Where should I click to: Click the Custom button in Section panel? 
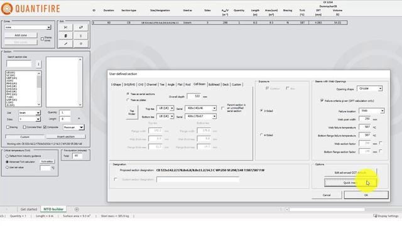(24, 137)
